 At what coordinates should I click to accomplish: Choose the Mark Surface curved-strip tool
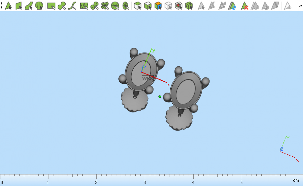tap(29, 6)
